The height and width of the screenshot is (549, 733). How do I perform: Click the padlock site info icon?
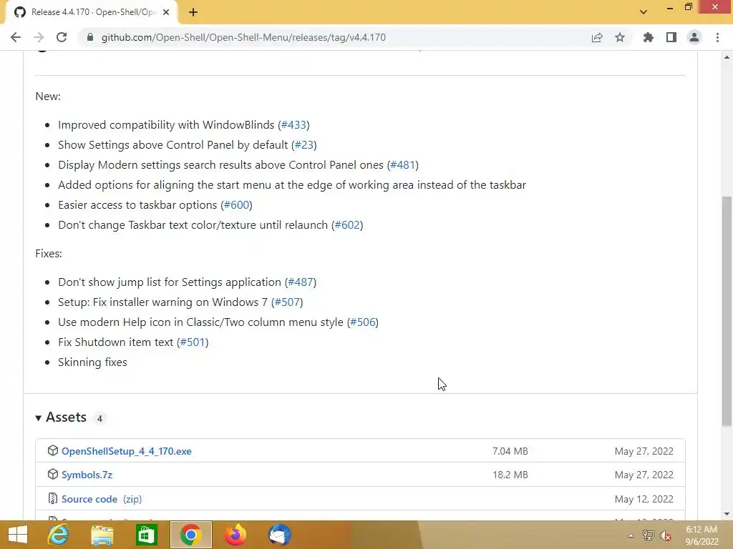click(x=90, y=37)
